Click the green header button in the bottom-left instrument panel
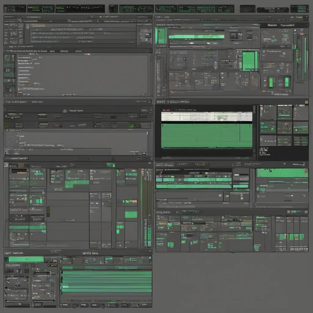 (x=26, y=259)
